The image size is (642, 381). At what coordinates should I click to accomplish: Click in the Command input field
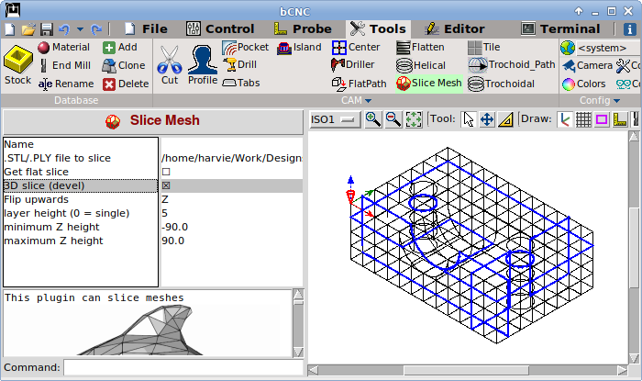click(183, 367)
